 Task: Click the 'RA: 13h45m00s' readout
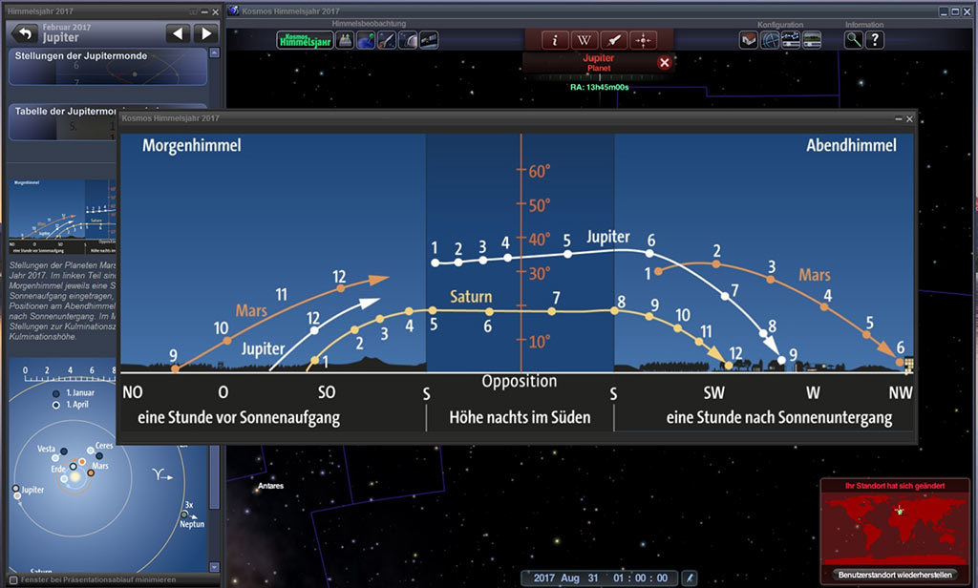(x=599, y=87)
